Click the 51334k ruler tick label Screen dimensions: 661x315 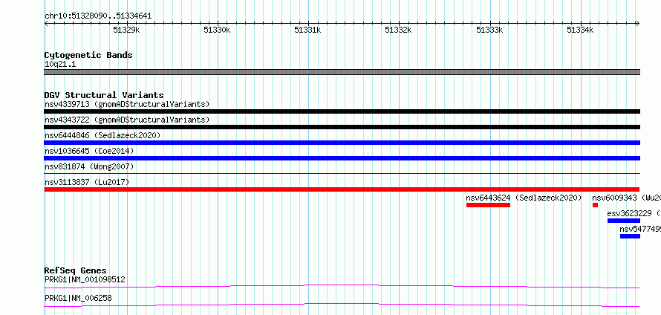(580, 30)
